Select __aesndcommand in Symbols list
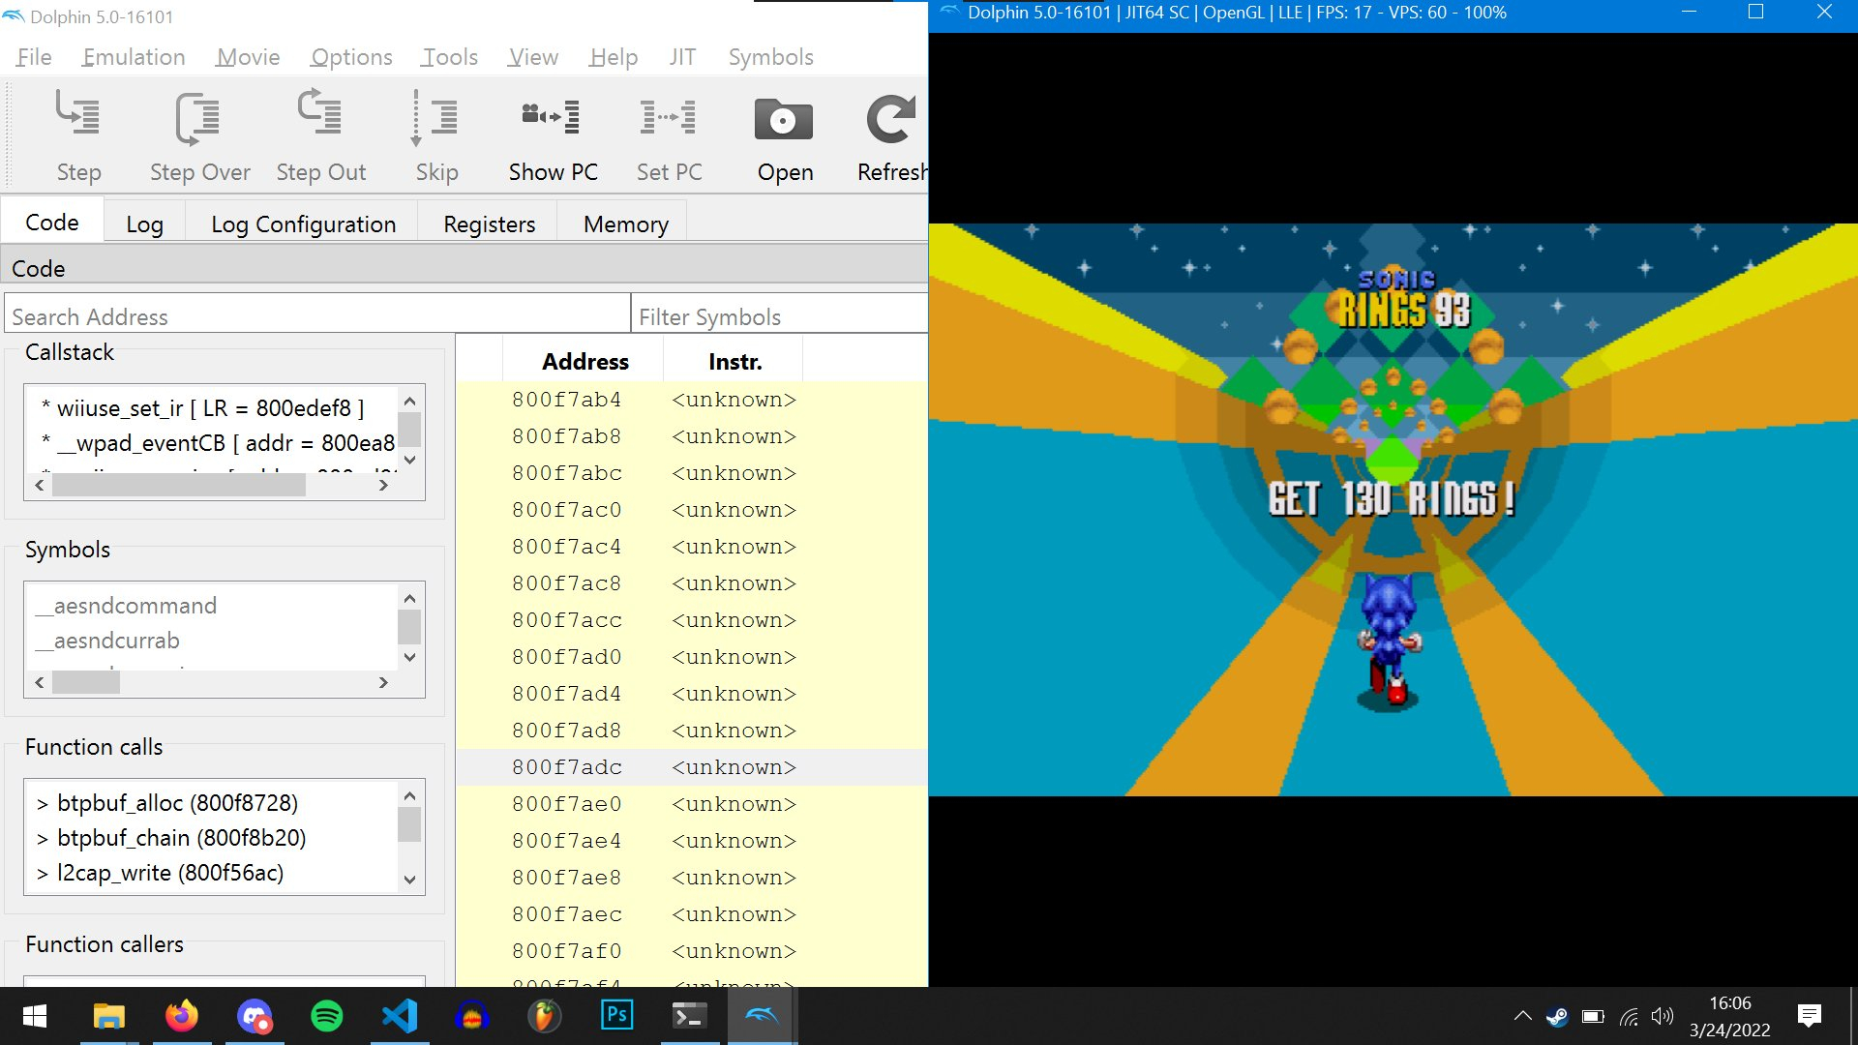Screen dimensions: 1858x1045 tap(135, 606)
